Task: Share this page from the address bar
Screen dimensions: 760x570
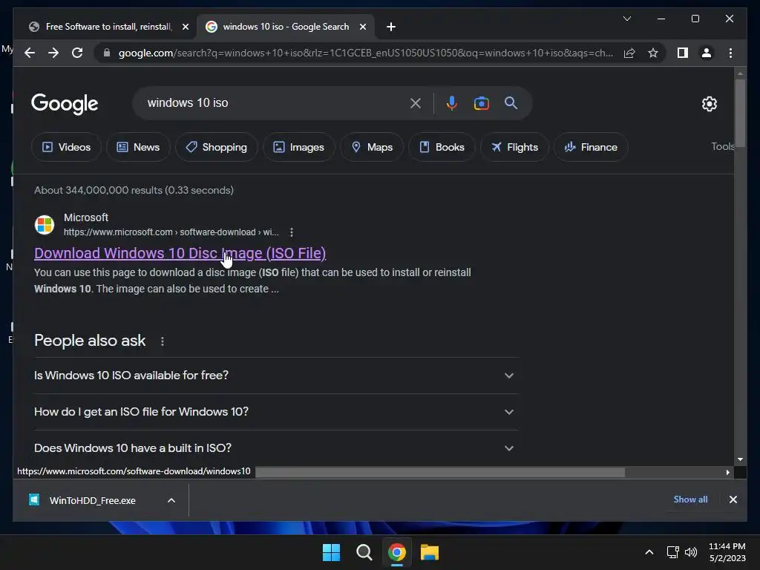Action: pyautogui.click(x=629, y=53)
